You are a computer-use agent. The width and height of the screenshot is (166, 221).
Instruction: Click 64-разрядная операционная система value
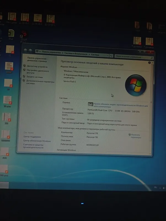click(x=104, y=120)
